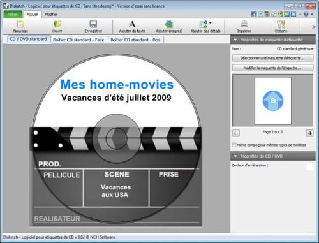This screenshot has width=319, height=243.
Task: Pick the Couleur d'arrière-plan swatch
Action: coord(310,166)
